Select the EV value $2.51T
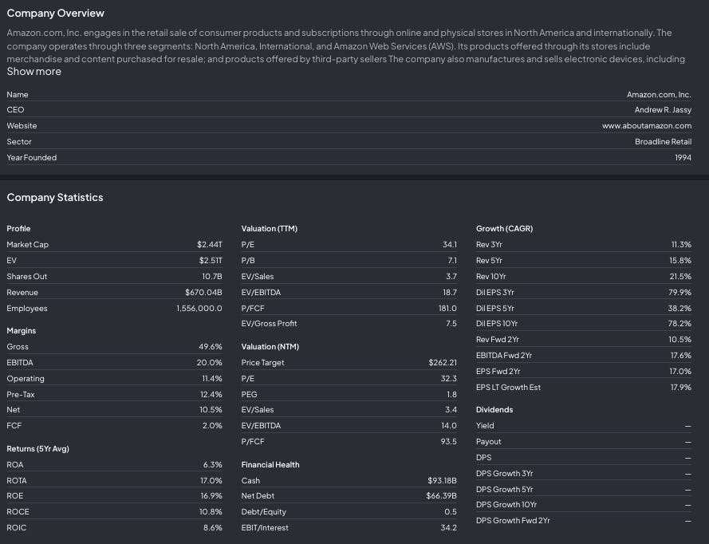This screenshot has width=709, height=544. coord(211,261)
